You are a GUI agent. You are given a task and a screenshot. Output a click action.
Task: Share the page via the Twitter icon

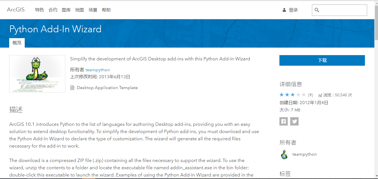click(294, 121)
